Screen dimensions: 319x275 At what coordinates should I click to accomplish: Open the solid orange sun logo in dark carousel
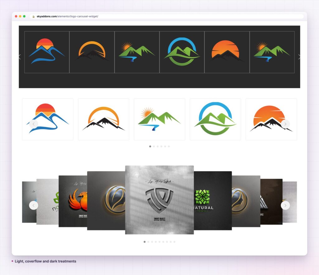click(x=227, y=52)
